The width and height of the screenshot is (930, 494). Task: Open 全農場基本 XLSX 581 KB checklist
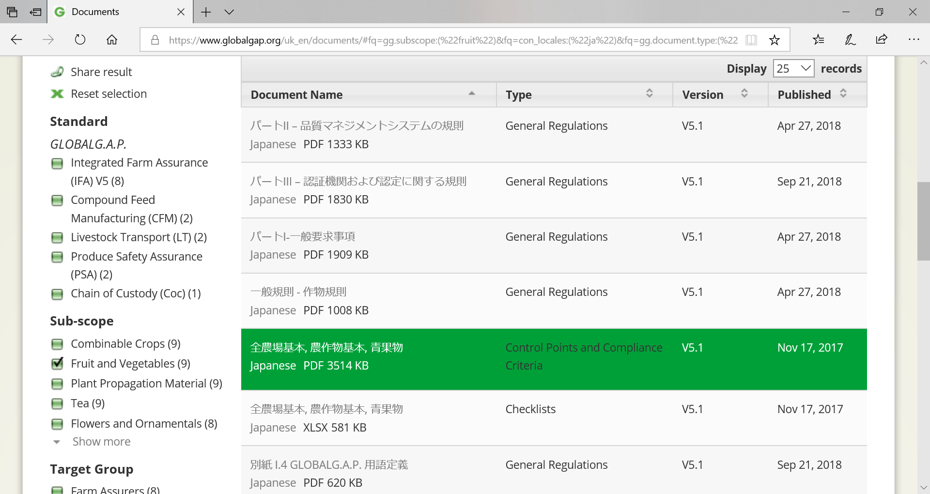pos(326,409)
